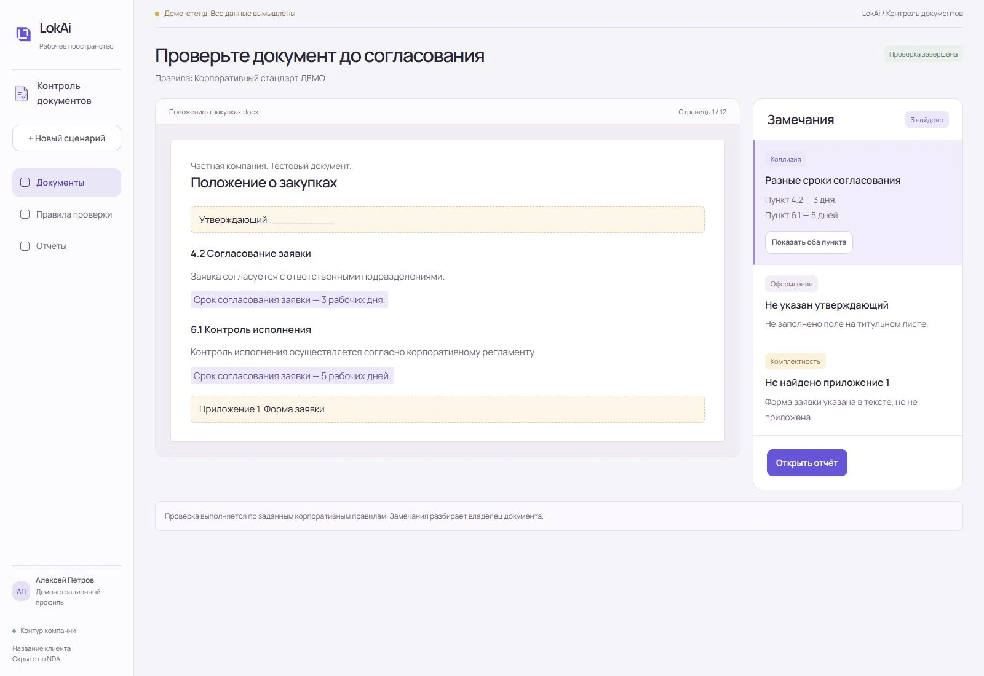The image size is (984, 676).
Task: Click Правила: Корпоративный стандарт ДЕМО text
Action: pos(240,78)
